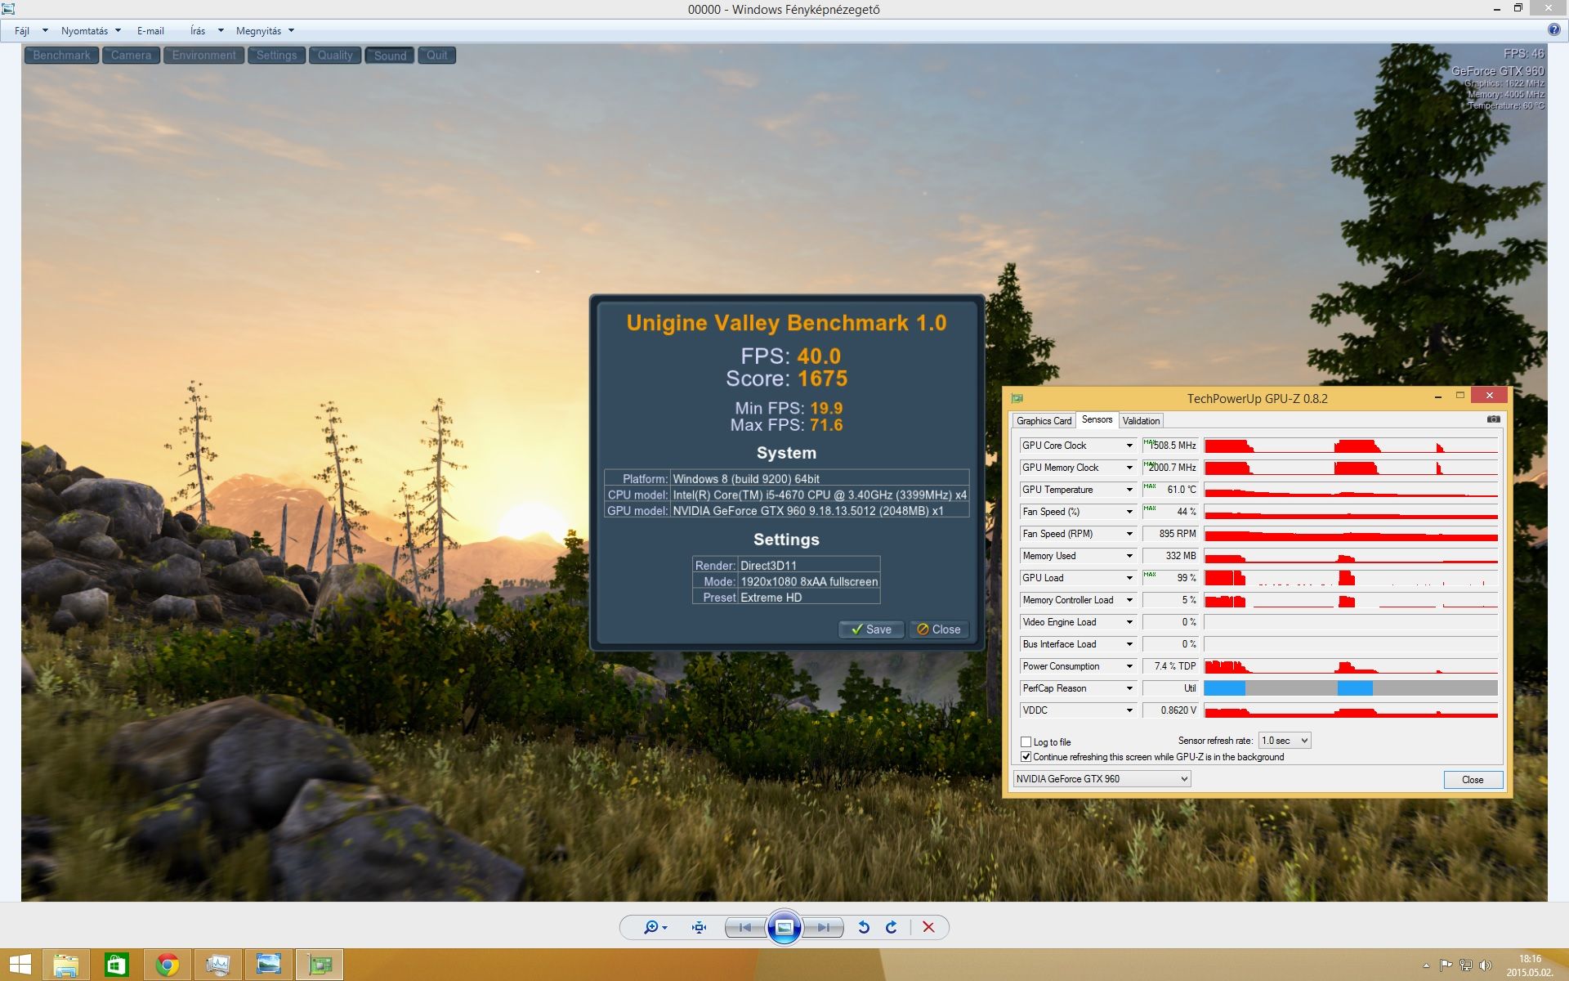Open the Megnyitás menu
Screen dimensions: 1569x981
[x=265, y=31]
